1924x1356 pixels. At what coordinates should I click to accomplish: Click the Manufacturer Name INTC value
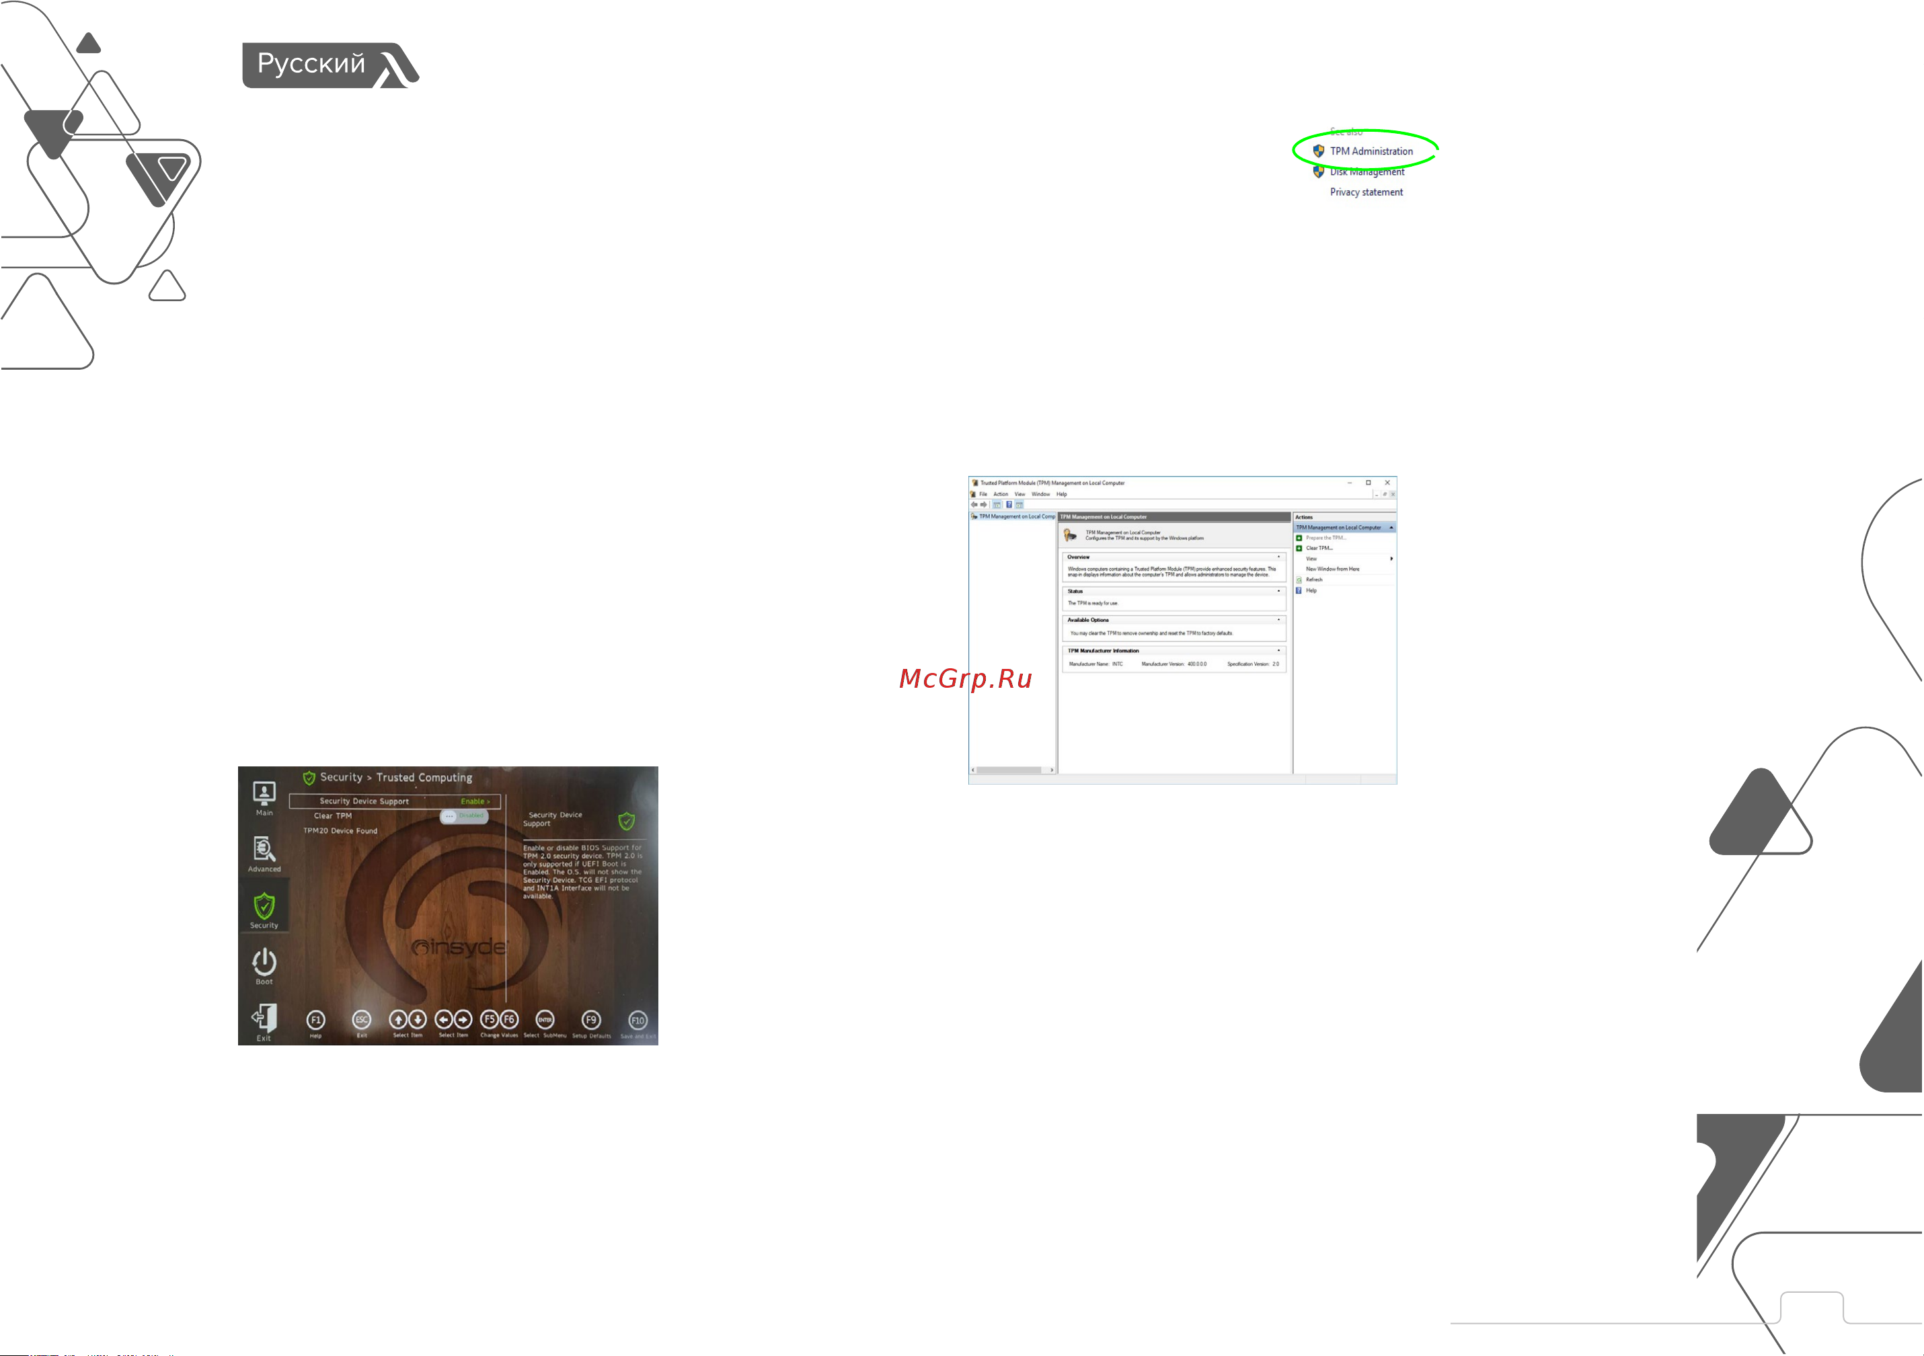click(1117, 664)
